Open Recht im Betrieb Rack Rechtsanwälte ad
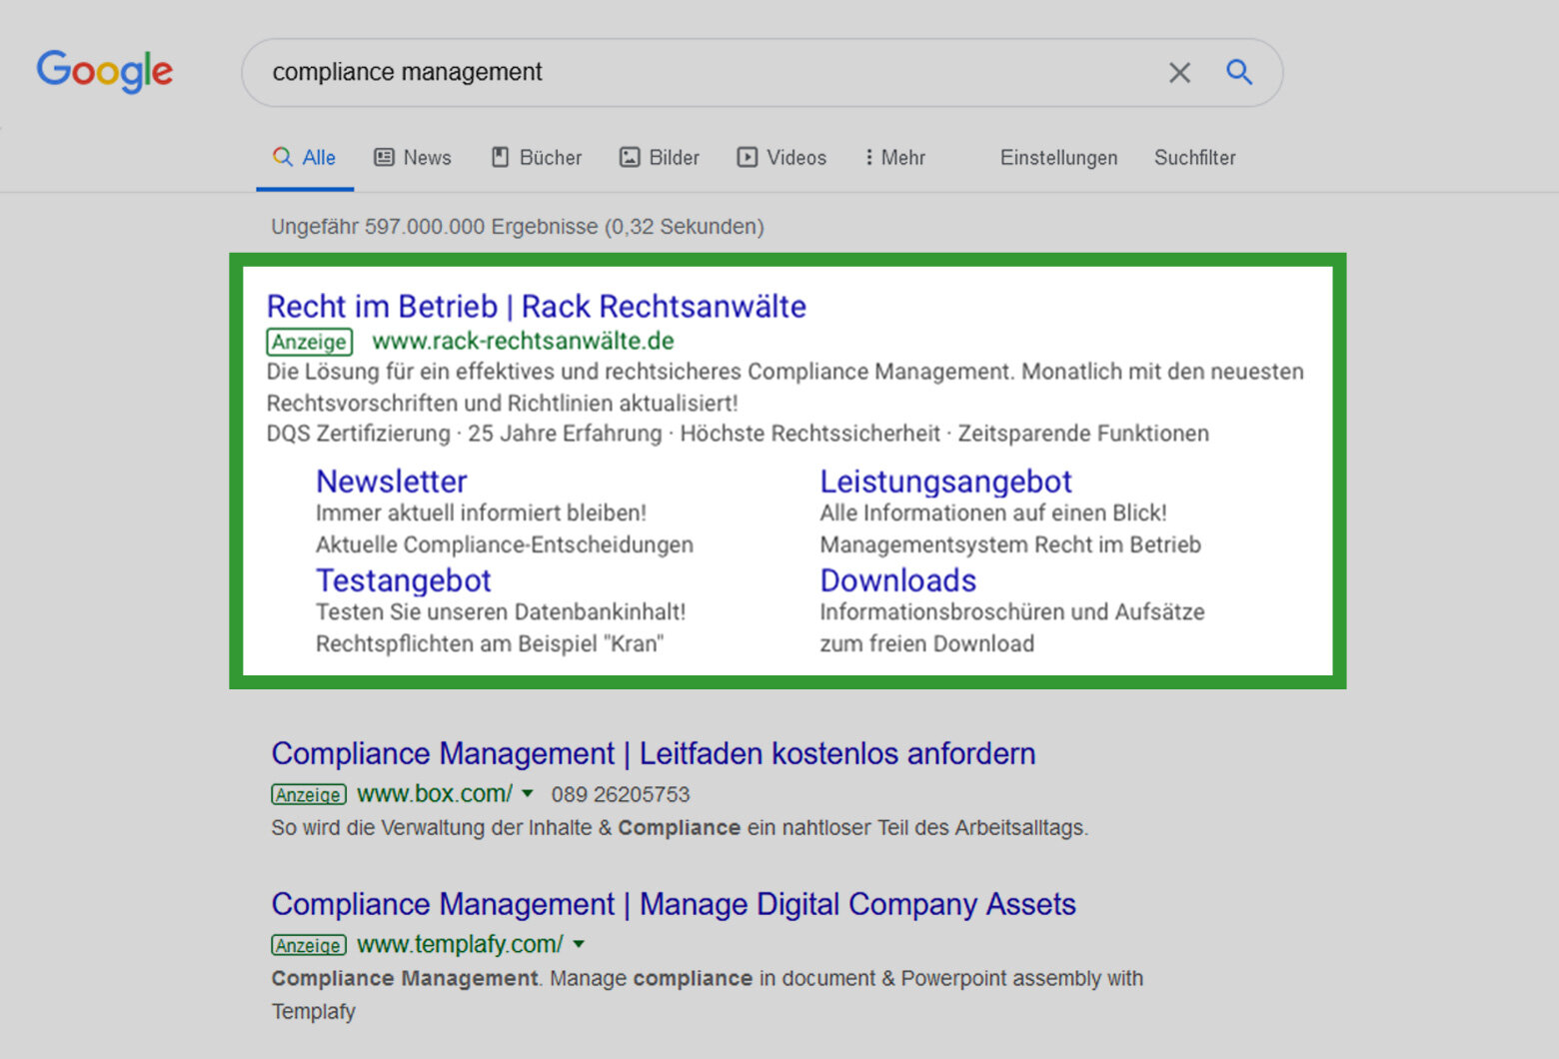 [536, 307]
